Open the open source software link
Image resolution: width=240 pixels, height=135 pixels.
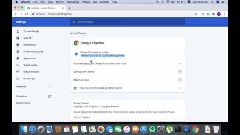163,112
